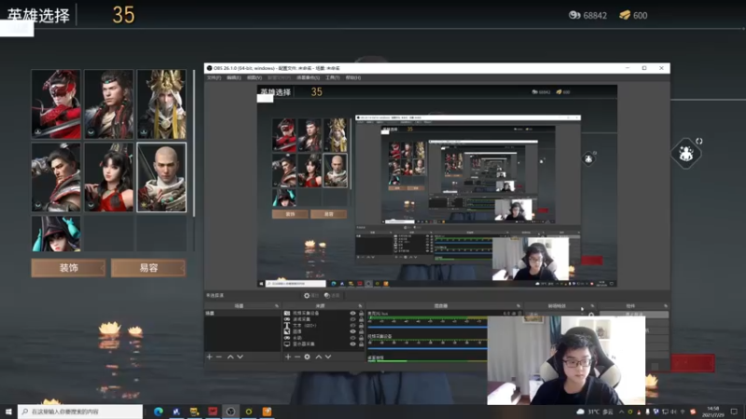The image size is (746, 419).
Task: Pop out the controls dock header icon
Action: pos(666,306)
